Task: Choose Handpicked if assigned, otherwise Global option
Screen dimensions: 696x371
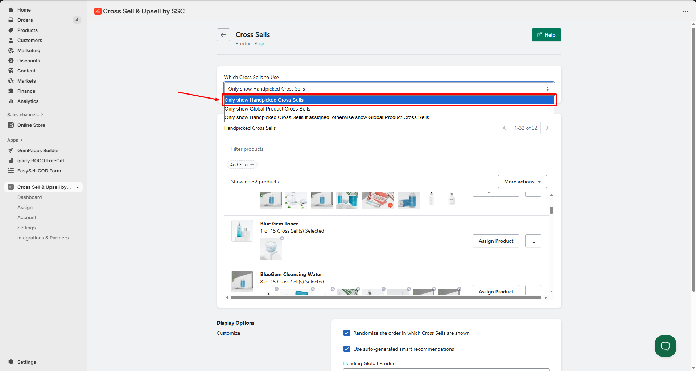Action: tap(327, 117)
